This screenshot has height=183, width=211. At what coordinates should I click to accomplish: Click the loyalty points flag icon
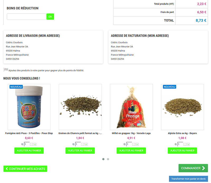(x=6, y=70)
